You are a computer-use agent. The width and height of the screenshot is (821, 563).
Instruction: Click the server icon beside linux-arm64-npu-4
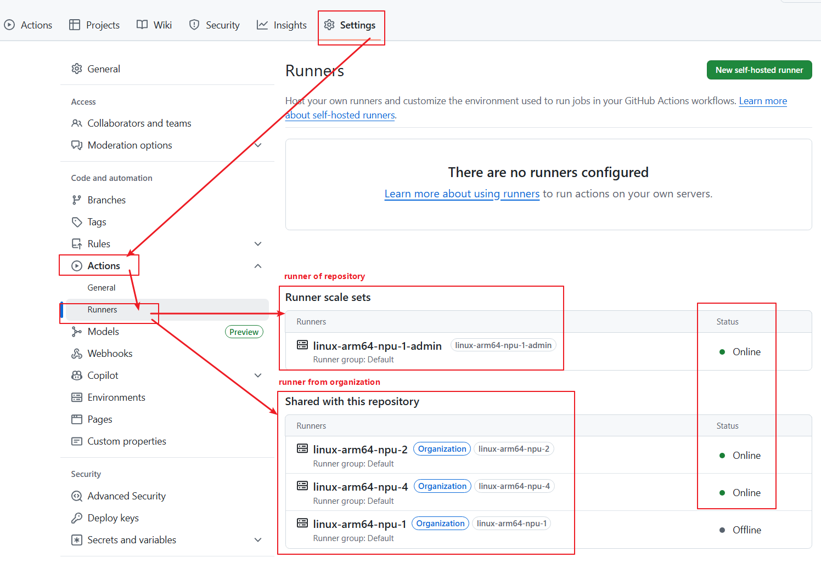pyautogui.click(x=302, y=486)
